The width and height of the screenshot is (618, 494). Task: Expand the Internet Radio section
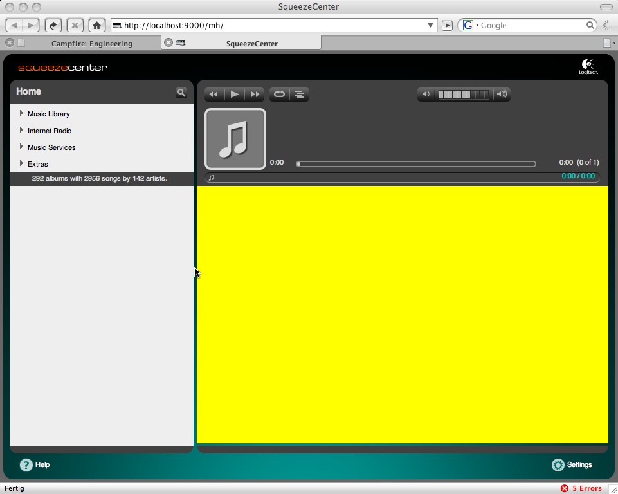(21, 131)
